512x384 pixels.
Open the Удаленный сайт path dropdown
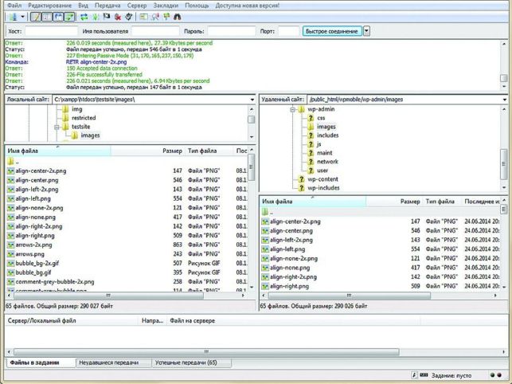coord(505,100)
